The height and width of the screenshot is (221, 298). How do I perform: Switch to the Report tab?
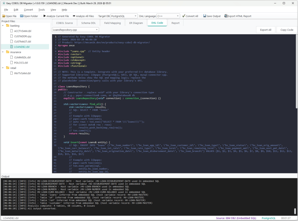175,23
